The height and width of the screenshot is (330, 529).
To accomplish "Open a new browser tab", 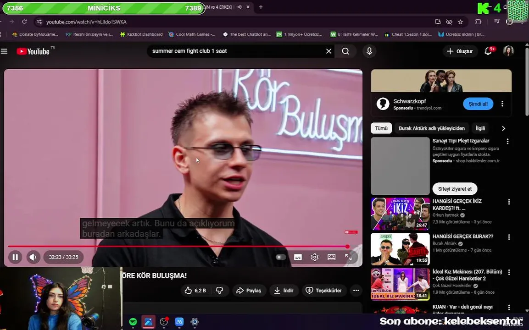I will click(261, 7).
